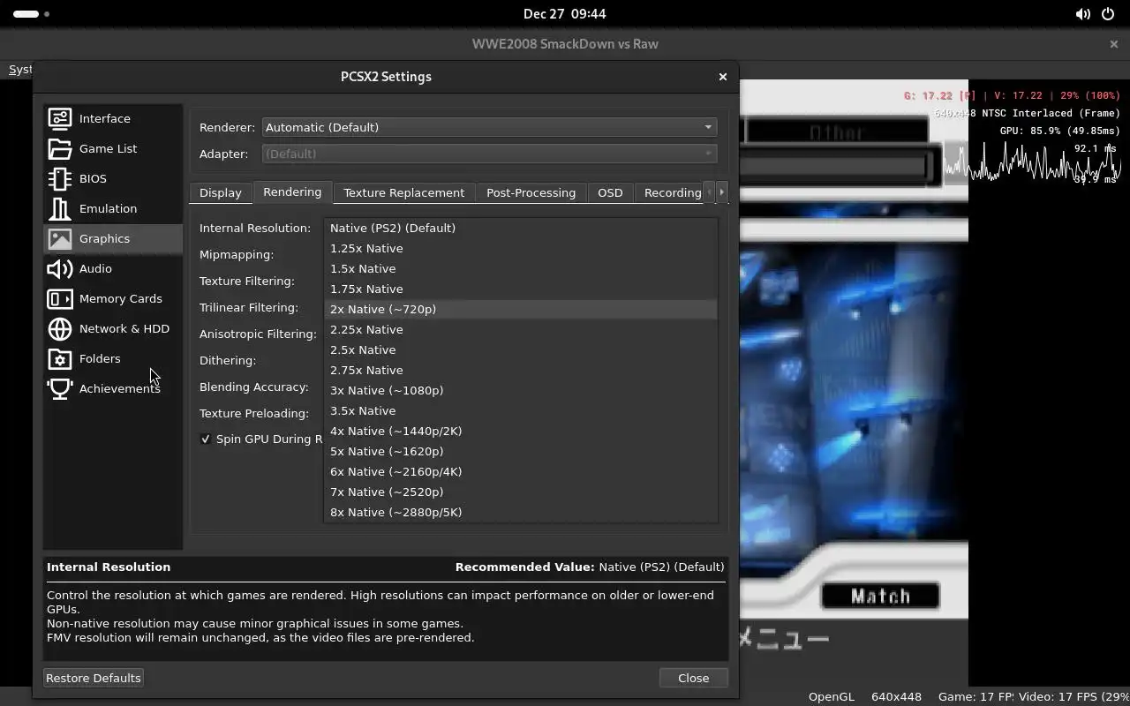Click the Interface sliders icon
This screenshot has width=1130, height=706.
pyautogui.click(x=60, y=118)
